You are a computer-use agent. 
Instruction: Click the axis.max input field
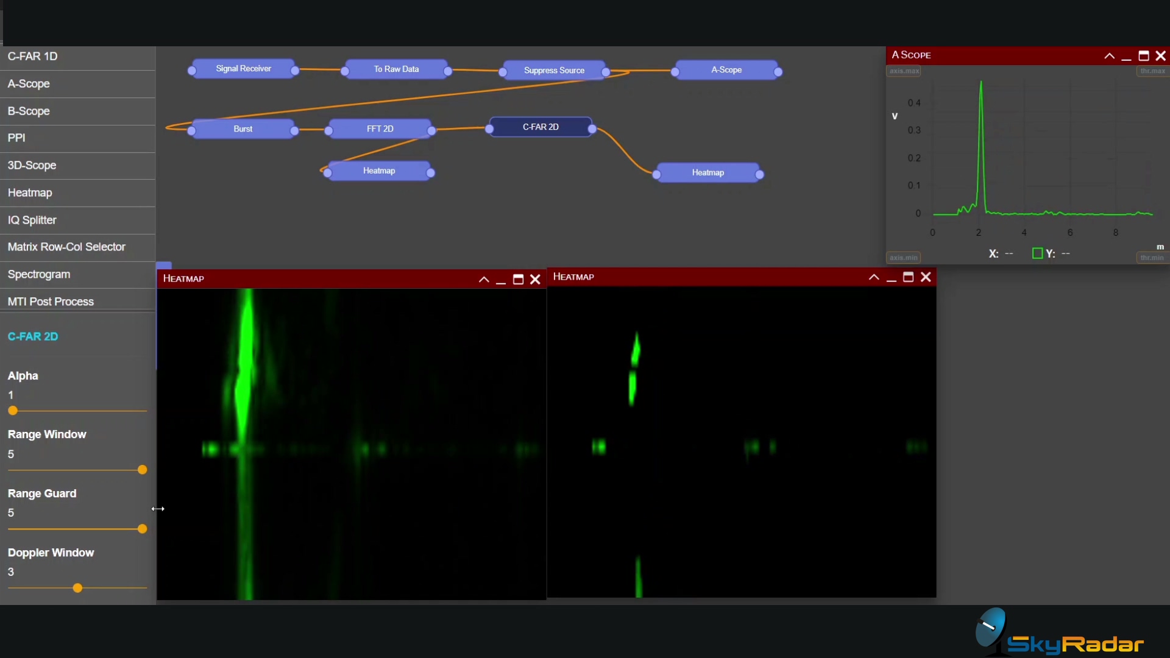(x=904, y=71)
